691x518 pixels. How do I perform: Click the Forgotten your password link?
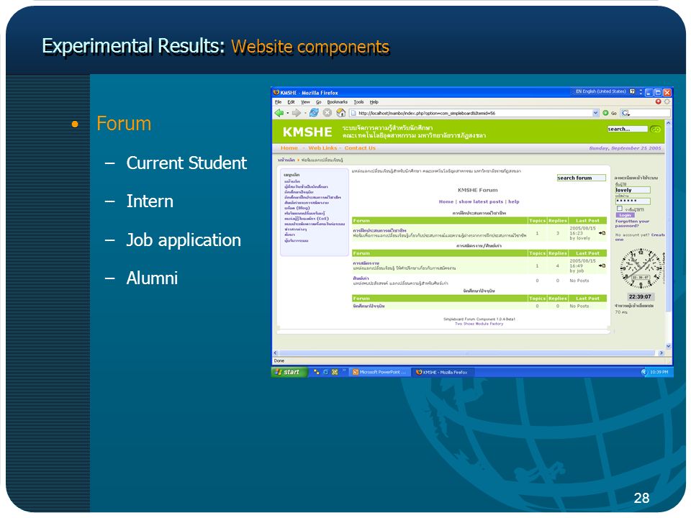(x=633, y=223)
